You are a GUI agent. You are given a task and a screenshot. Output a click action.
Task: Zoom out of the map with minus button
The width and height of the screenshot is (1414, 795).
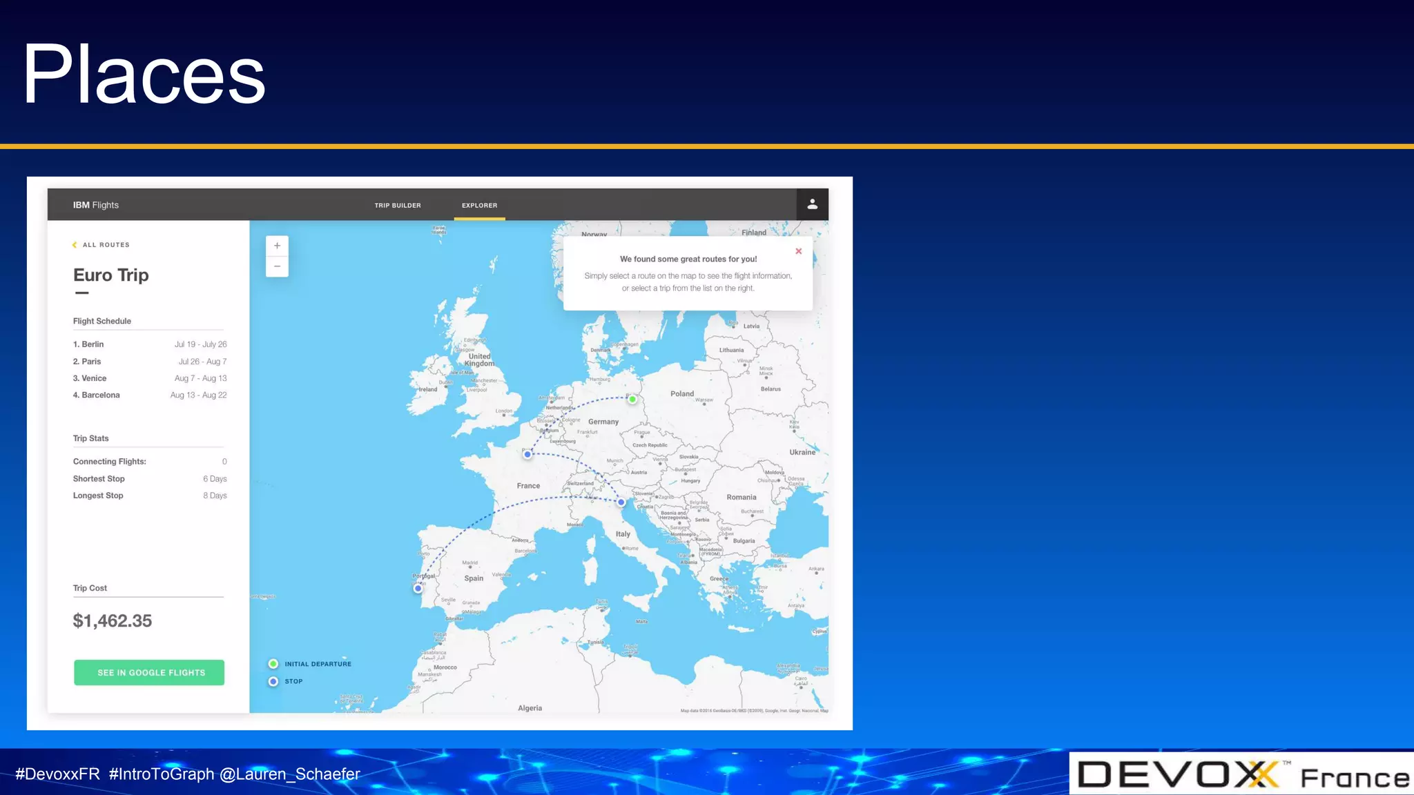(x=277, y=266)
